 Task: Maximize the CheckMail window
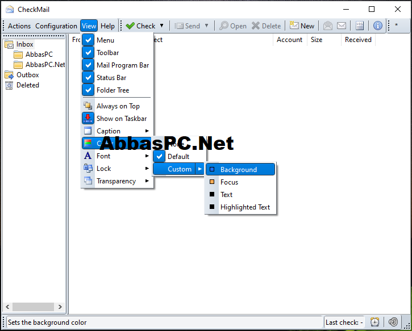(372, 9)
